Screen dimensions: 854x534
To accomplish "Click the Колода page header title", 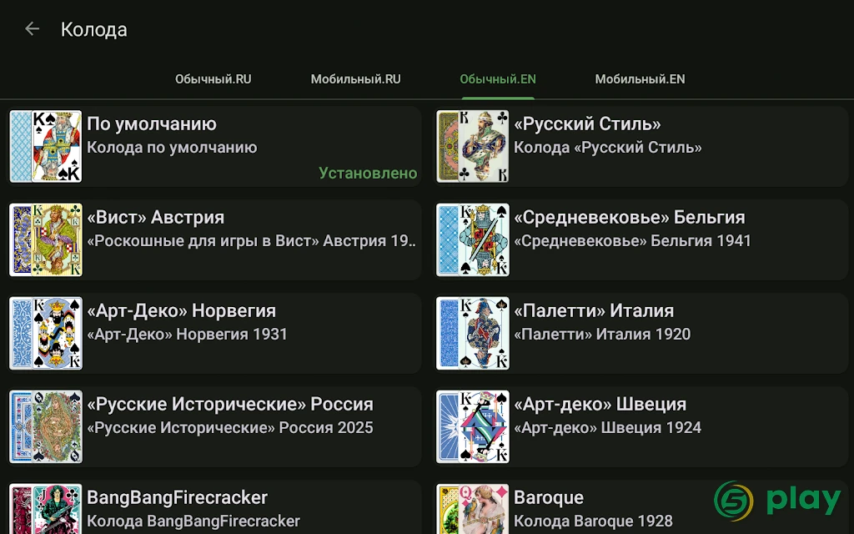I will pyautogui.click(x=93, y=29).
